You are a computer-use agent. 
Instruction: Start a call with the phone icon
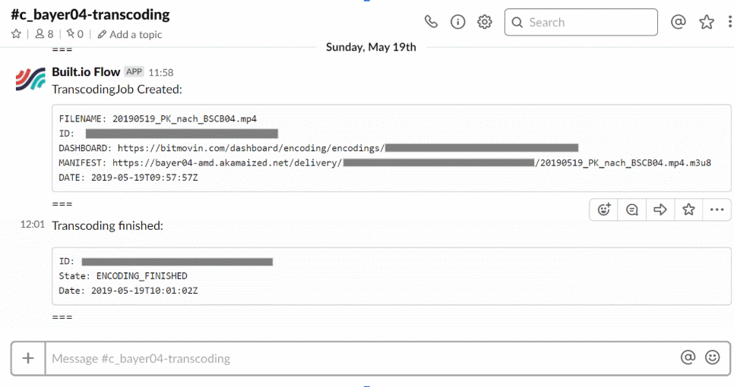click(431, 22)
